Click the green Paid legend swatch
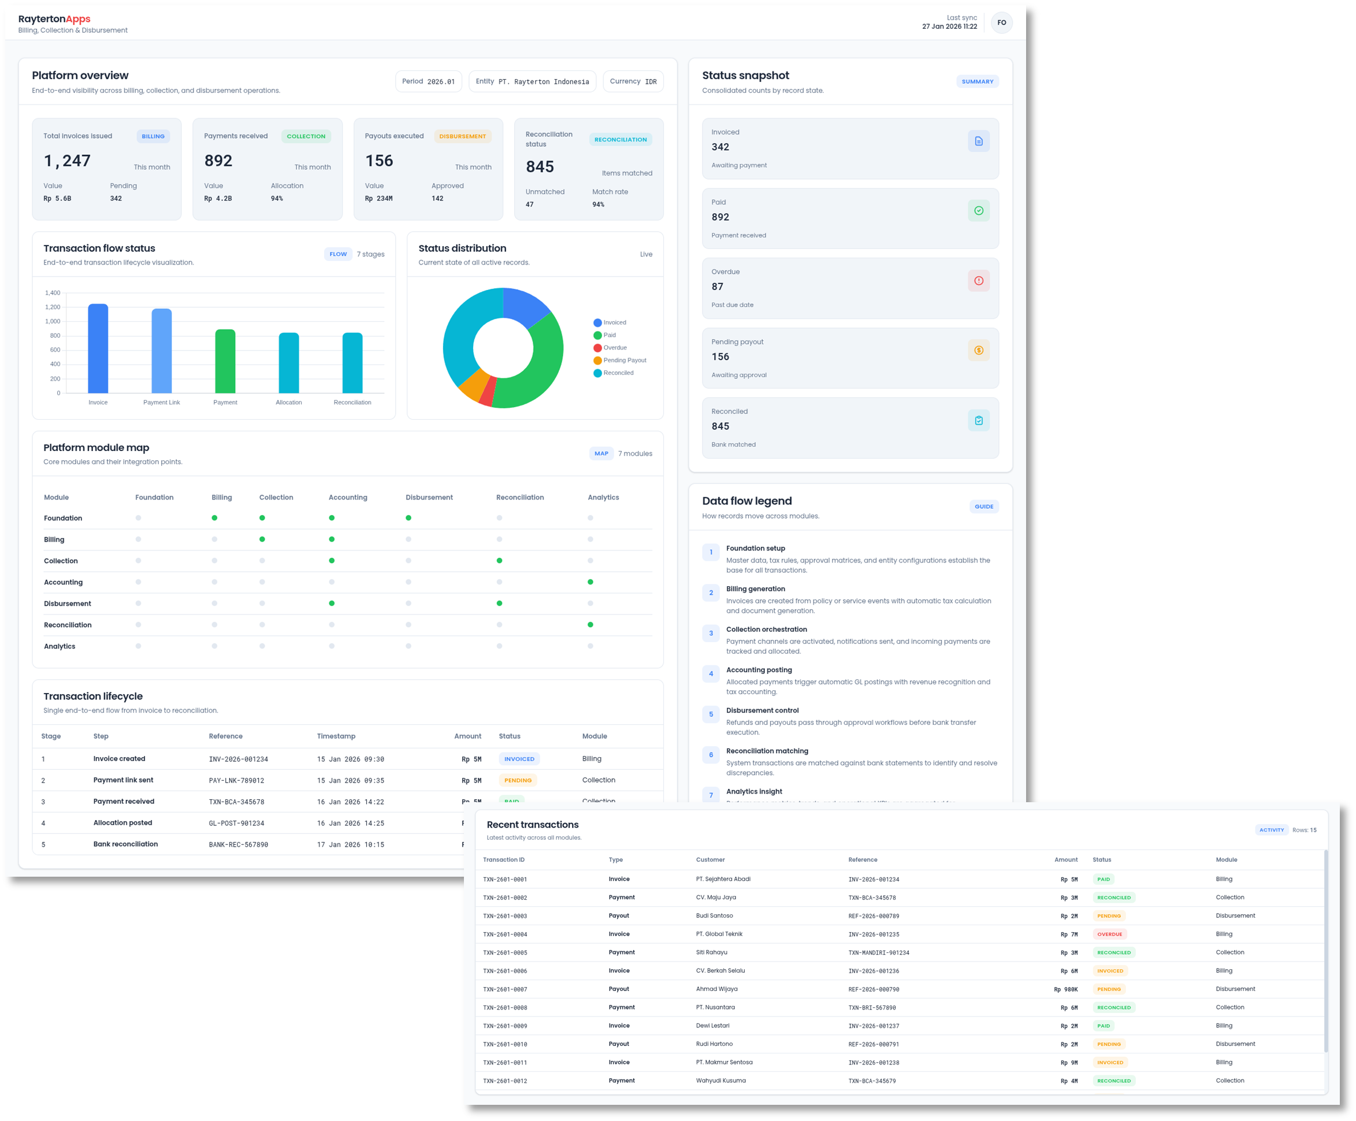 tap(597, 335)
